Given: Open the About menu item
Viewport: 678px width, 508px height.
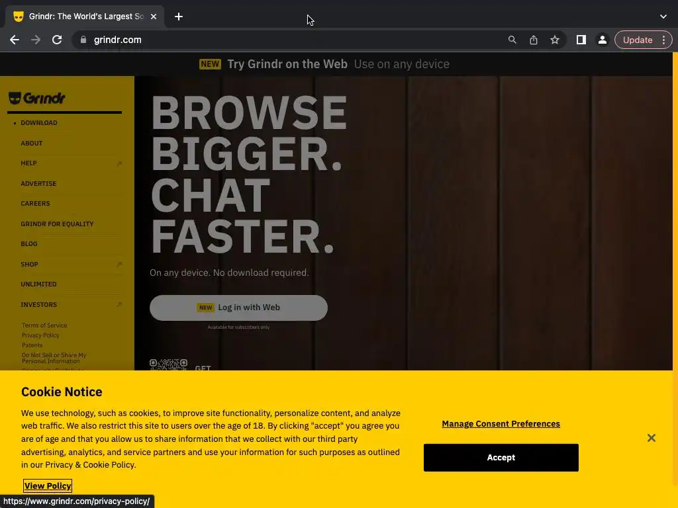Looking at the screenshot, I should click(x=32, y=143).
